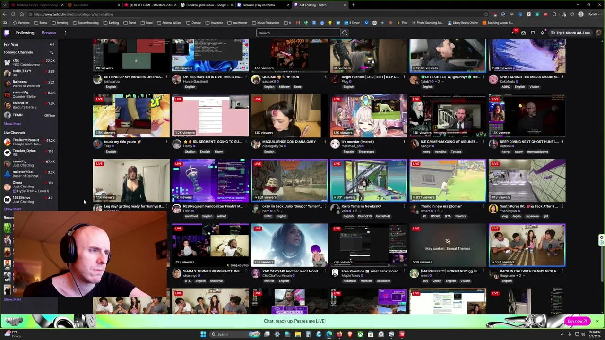Open Bajheera's avatar in the sidebar
This screenshot has height=340, width=605.
click(x=7, y=84)
